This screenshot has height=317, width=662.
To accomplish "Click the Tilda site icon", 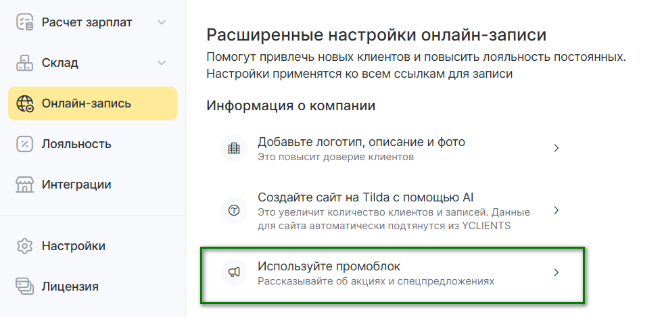I will (x=234, y=211).
